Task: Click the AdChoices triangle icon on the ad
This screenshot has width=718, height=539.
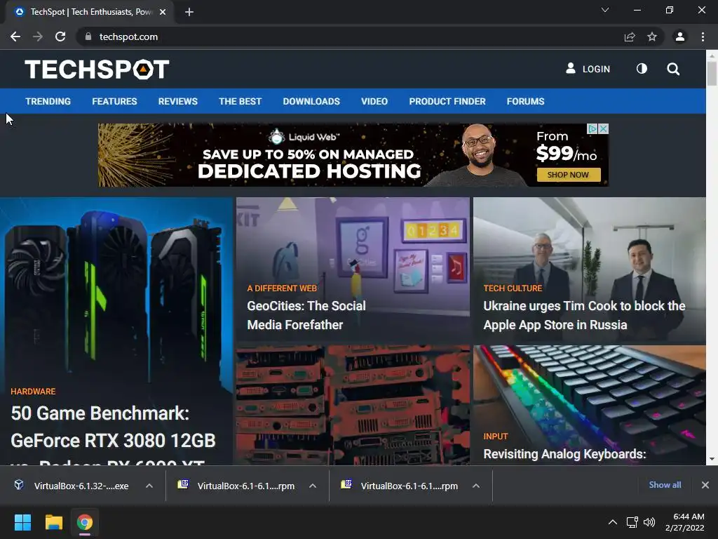Action: click(x=592, y=129)
